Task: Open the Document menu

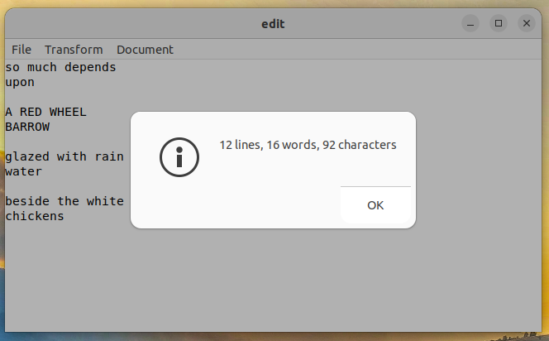Action: [145, 50]
